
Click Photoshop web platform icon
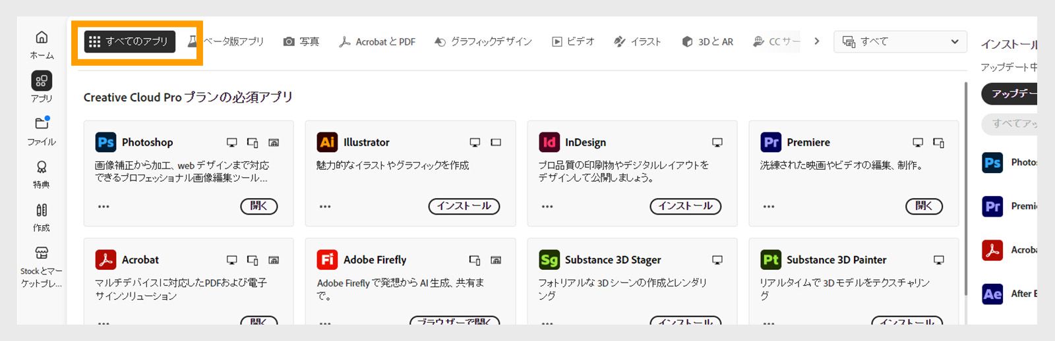(274, 142)
